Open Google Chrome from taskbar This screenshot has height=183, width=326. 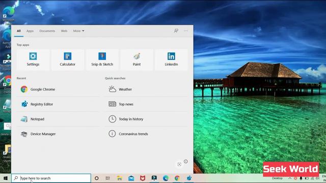[177, 178]
